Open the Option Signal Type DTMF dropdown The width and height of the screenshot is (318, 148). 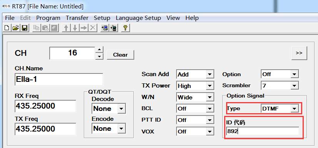[x=295, y=109]
